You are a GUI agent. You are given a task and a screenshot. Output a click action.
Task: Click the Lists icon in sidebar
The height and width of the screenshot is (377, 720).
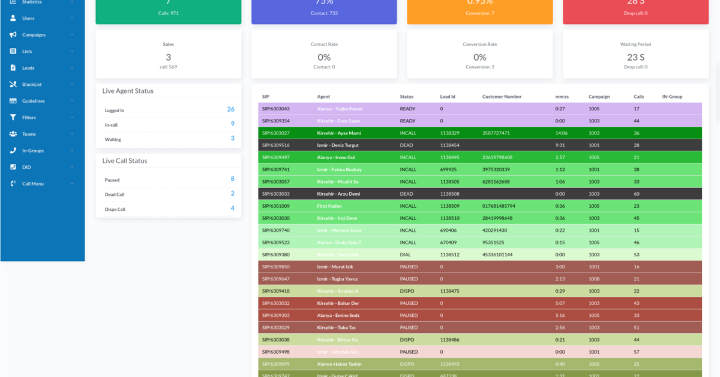point(13,51)
